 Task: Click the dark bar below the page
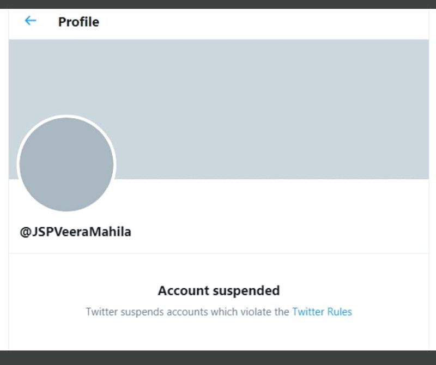coord(218,357)
